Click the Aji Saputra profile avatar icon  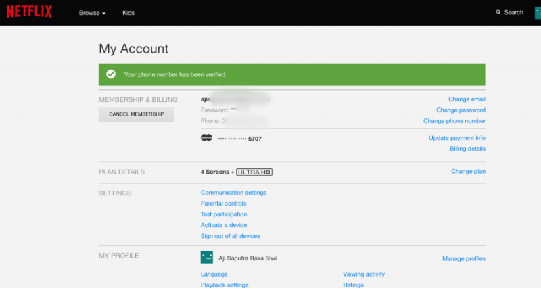click(x=206, y=258)
